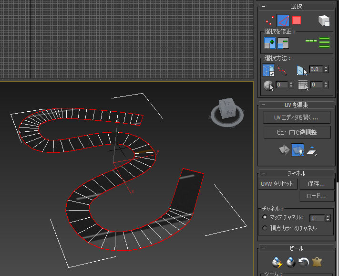Toggle select by element cube icon

324,21
